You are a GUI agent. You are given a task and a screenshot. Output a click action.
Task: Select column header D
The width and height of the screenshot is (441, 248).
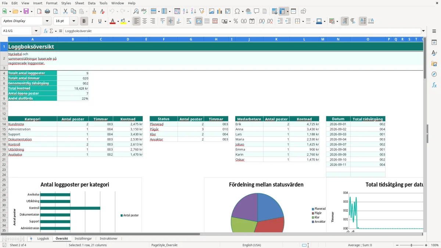click(128, 39)
